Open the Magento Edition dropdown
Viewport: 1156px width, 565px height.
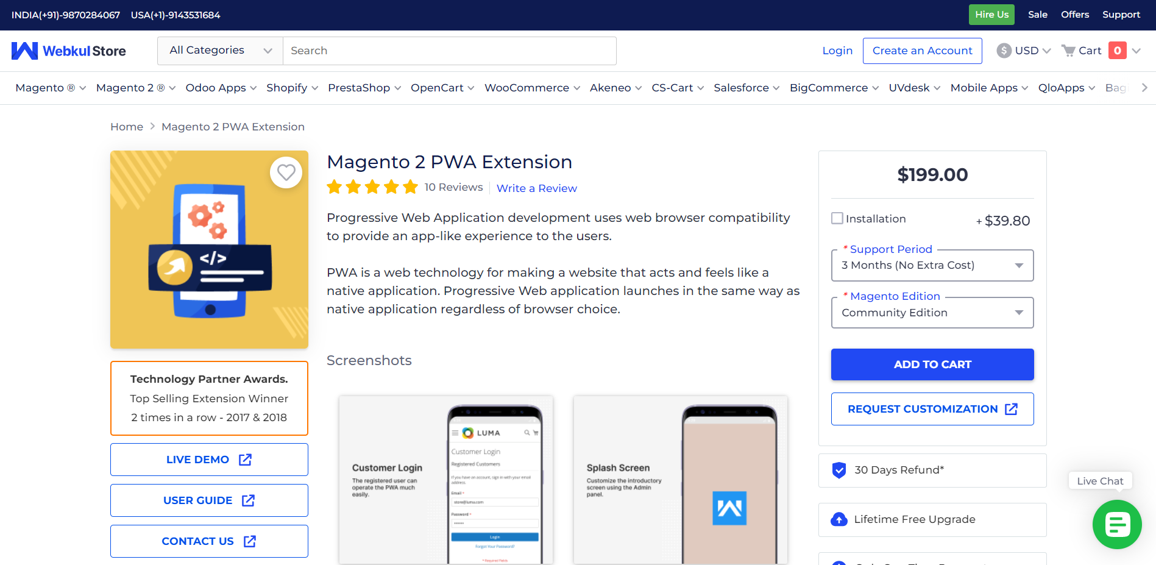point(932,313)
